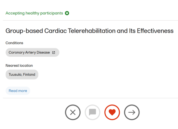Click the Conditions section heading
Viewport: 178px width, 129px height.
pyautogui.click(x=14, y=43)
